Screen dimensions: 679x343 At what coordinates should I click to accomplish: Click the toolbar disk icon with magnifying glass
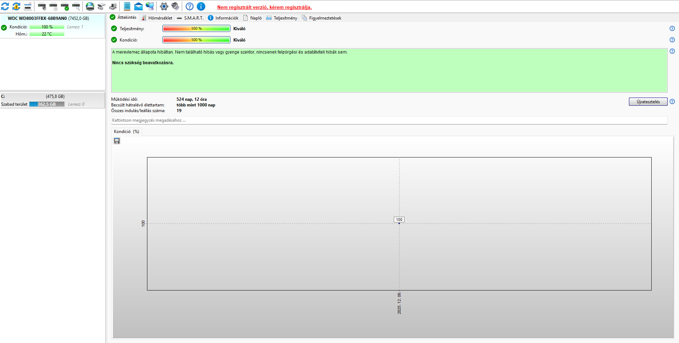76,6
